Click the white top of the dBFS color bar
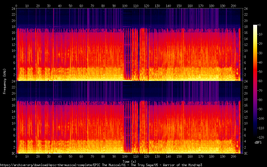 point(255,26)
